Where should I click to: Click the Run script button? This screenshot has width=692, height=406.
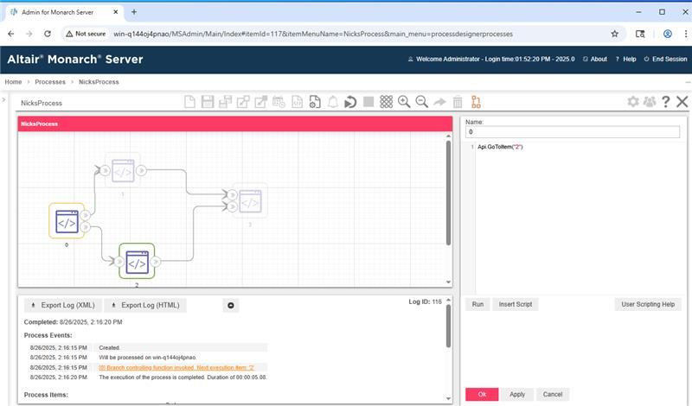[x=477, y=304]
